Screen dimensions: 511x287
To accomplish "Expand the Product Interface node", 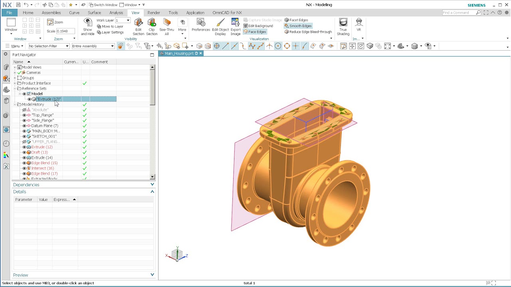I will point(15,83).
